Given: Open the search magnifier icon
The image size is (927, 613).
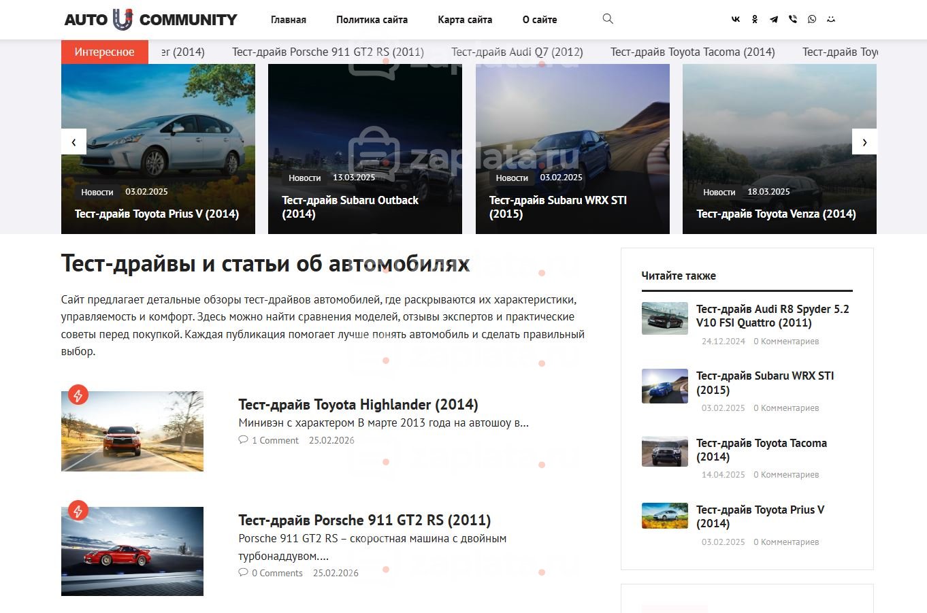Looking at the screenshot, I should coord(608,19).
